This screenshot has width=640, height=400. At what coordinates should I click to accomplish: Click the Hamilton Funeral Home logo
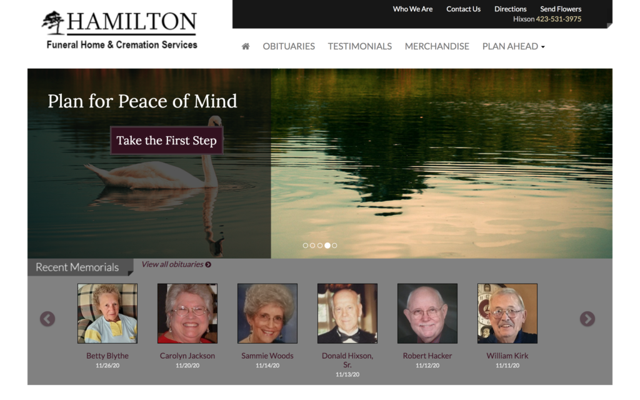(119, 30)
